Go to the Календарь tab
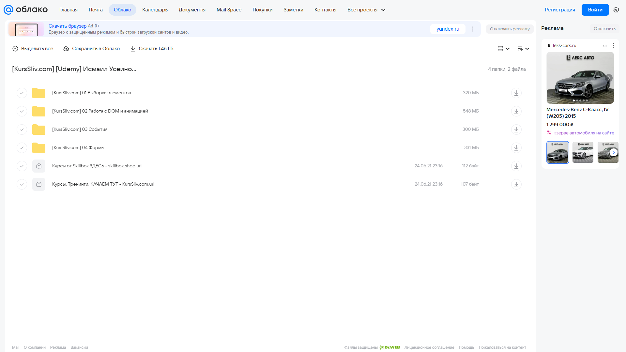Viewport: 626px width, 352px height. tap(155, 10)
